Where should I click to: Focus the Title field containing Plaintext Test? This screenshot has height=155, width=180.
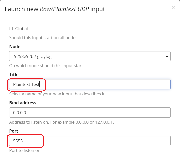point(90,84)
